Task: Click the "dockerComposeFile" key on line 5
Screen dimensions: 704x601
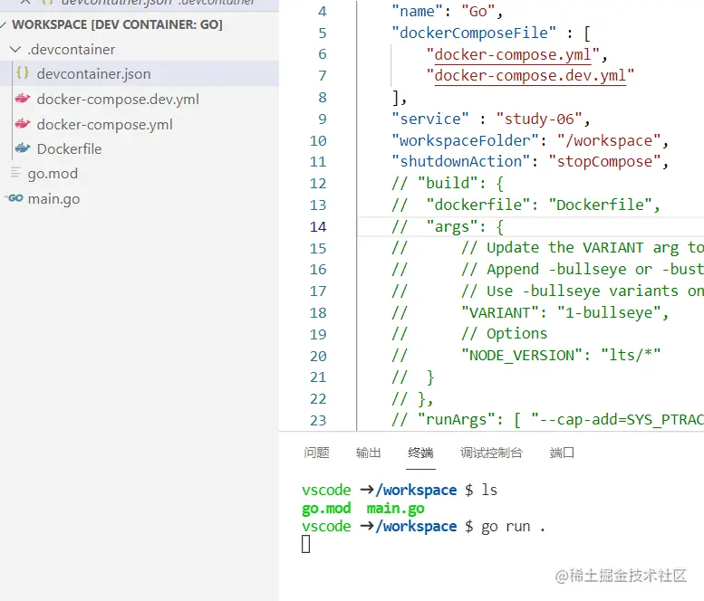Action: 474,33
